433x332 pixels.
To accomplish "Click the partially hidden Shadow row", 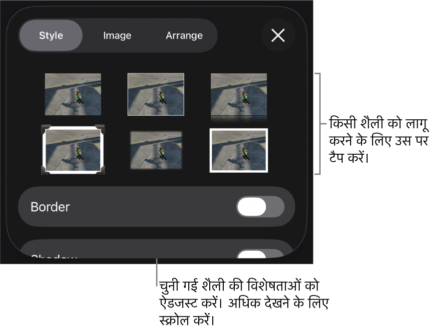I will pos(157,249).
